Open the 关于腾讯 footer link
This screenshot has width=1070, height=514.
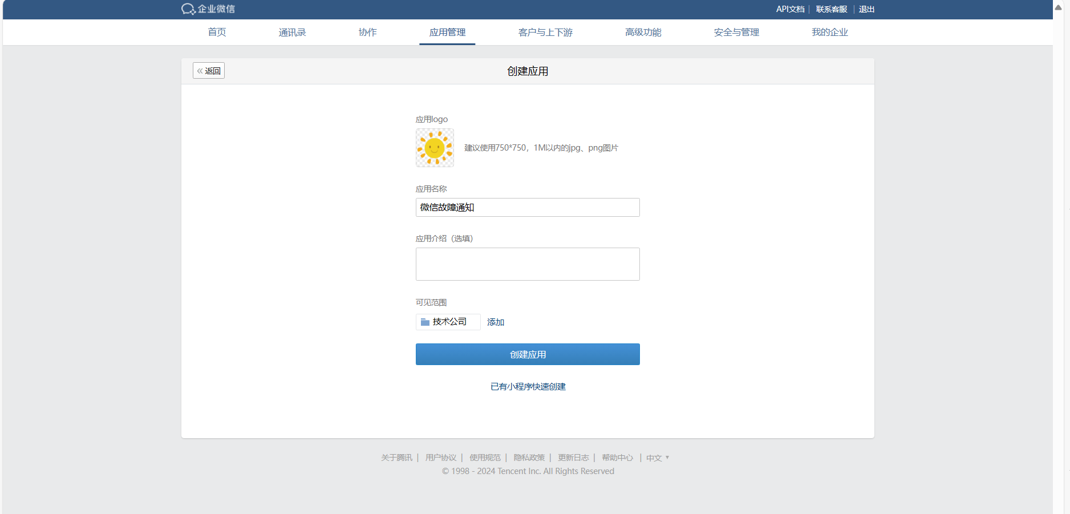396,458
